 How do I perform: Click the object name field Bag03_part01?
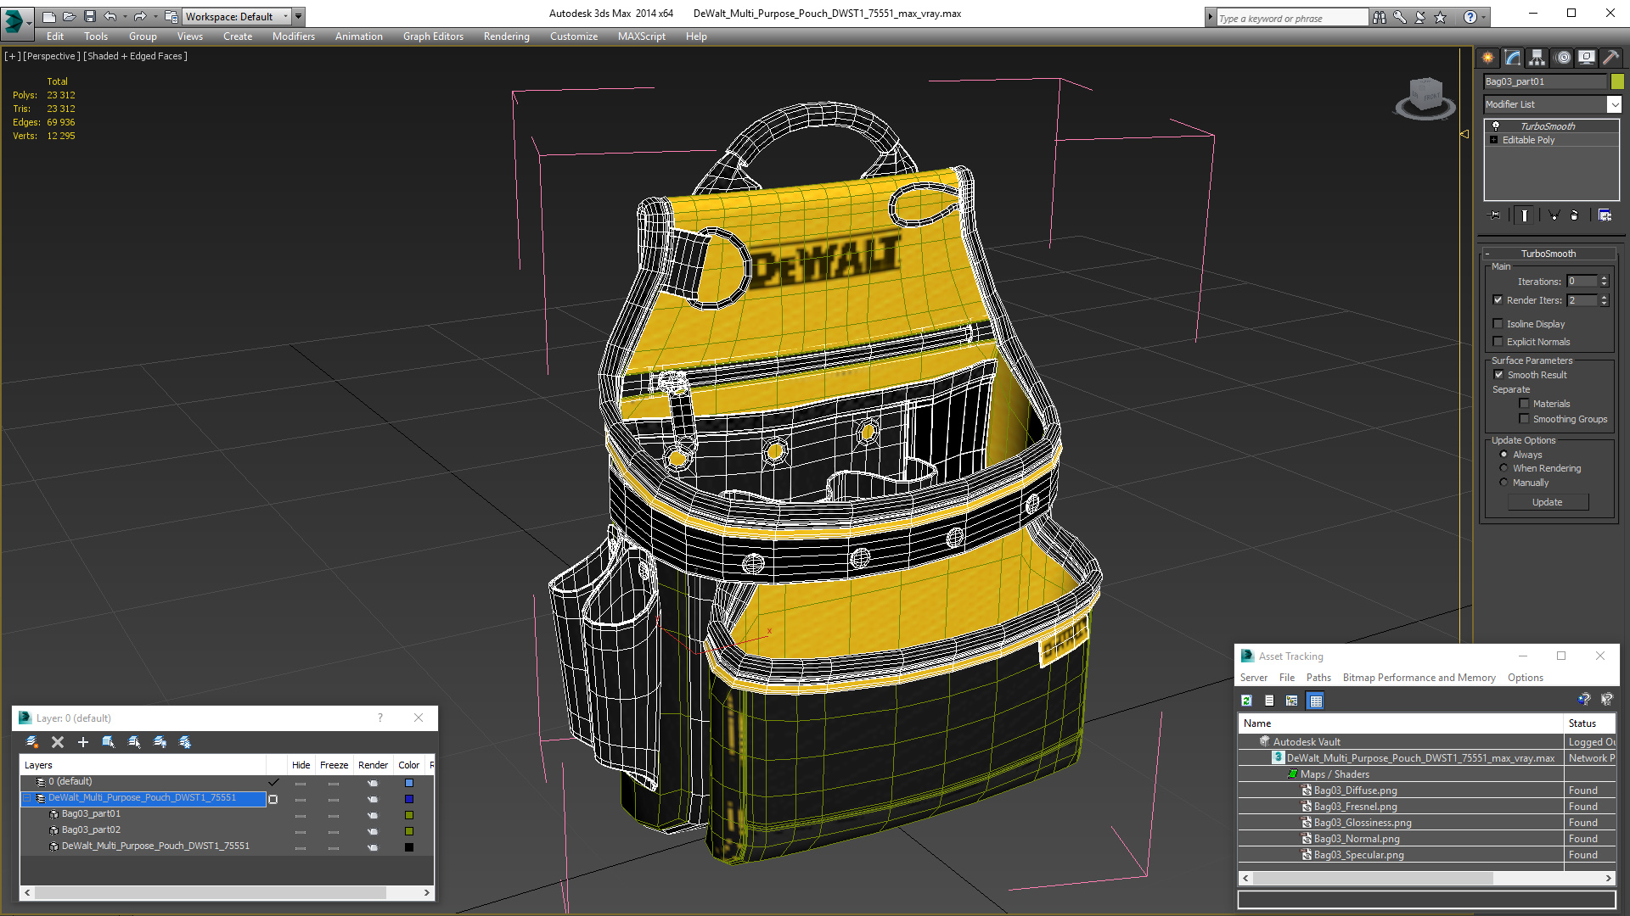coord(1545,81)
